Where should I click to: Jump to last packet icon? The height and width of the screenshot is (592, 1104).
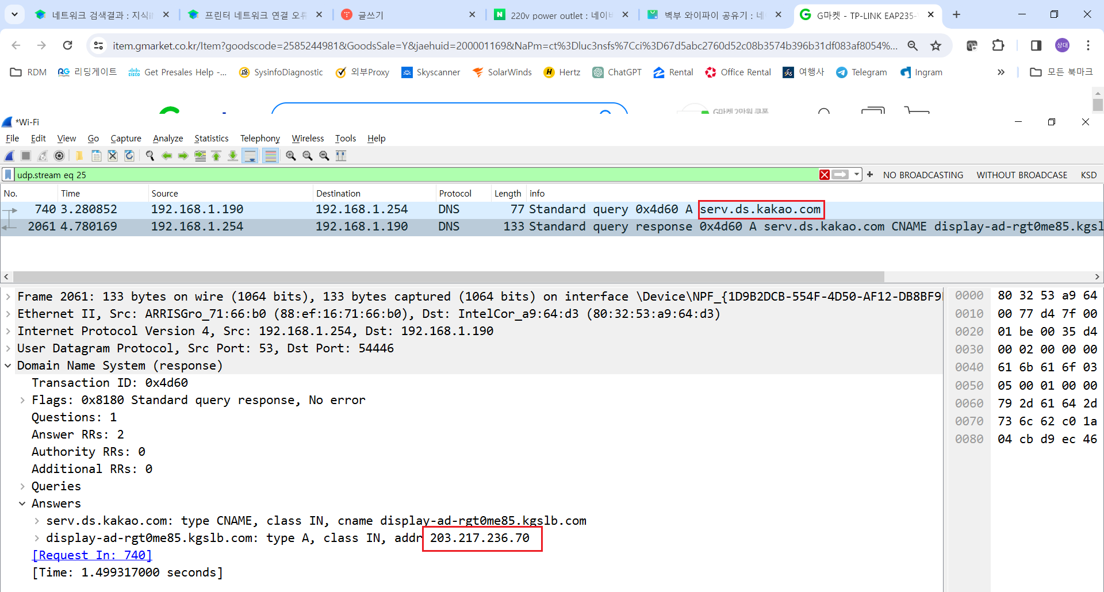(x=233, y=156)
